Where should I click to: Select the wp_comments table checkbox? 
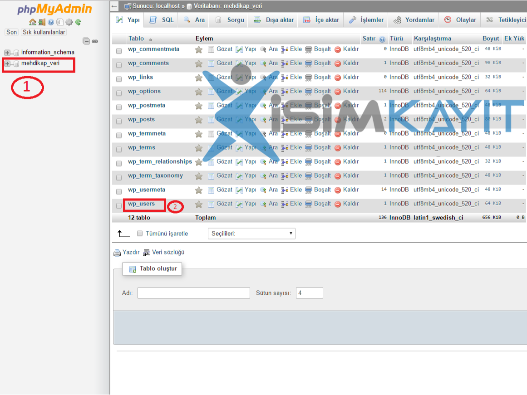(x=119, y=65)
